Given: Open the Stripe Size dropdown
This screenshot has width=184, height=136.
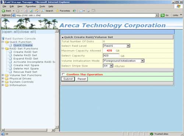Looking at the screenshot, I should [108, 66].
